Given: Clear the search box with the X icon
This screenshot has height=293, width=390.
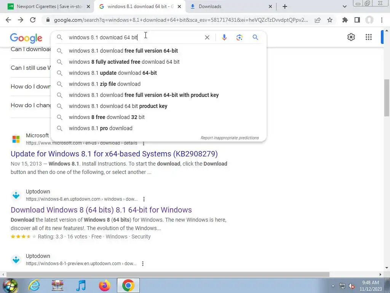Looking at the screenshot, I should pos(207,37).
